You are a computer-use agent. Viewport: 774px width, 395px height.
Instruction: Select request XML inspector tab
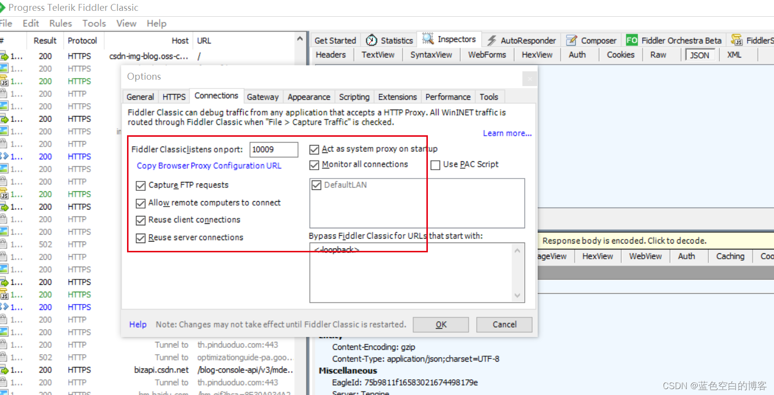click(734, 55)
